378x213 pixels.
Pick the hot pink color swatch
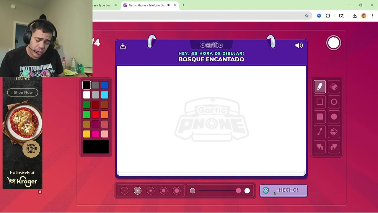(x=95, y=134)
